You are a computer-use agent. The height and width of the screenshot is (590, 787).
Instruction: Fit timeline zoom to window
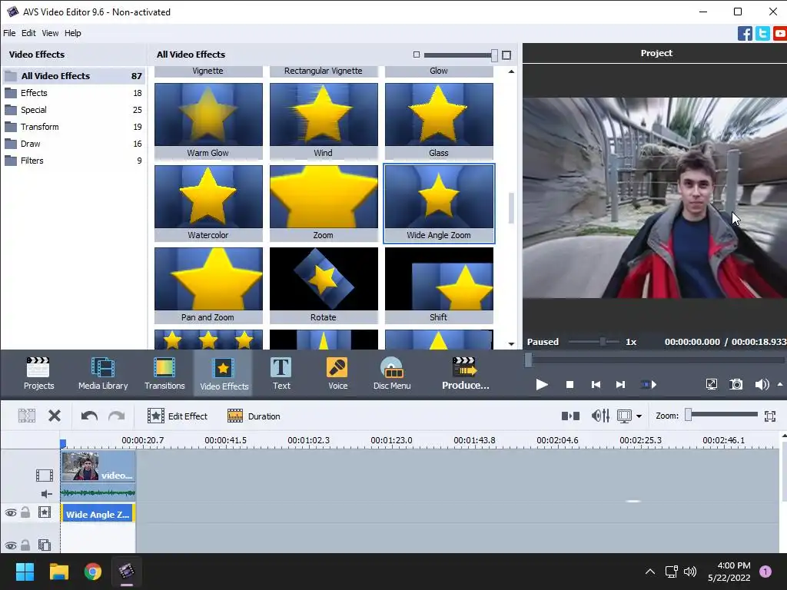[770, 416]
